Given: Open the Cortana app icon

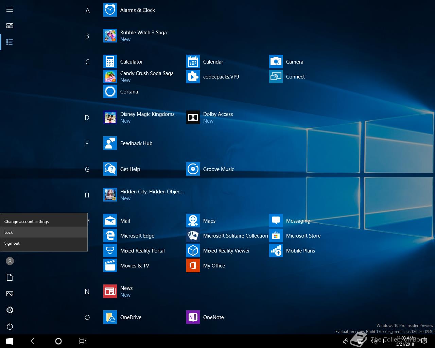Looking at the screenshot, I should click(110, 92).
